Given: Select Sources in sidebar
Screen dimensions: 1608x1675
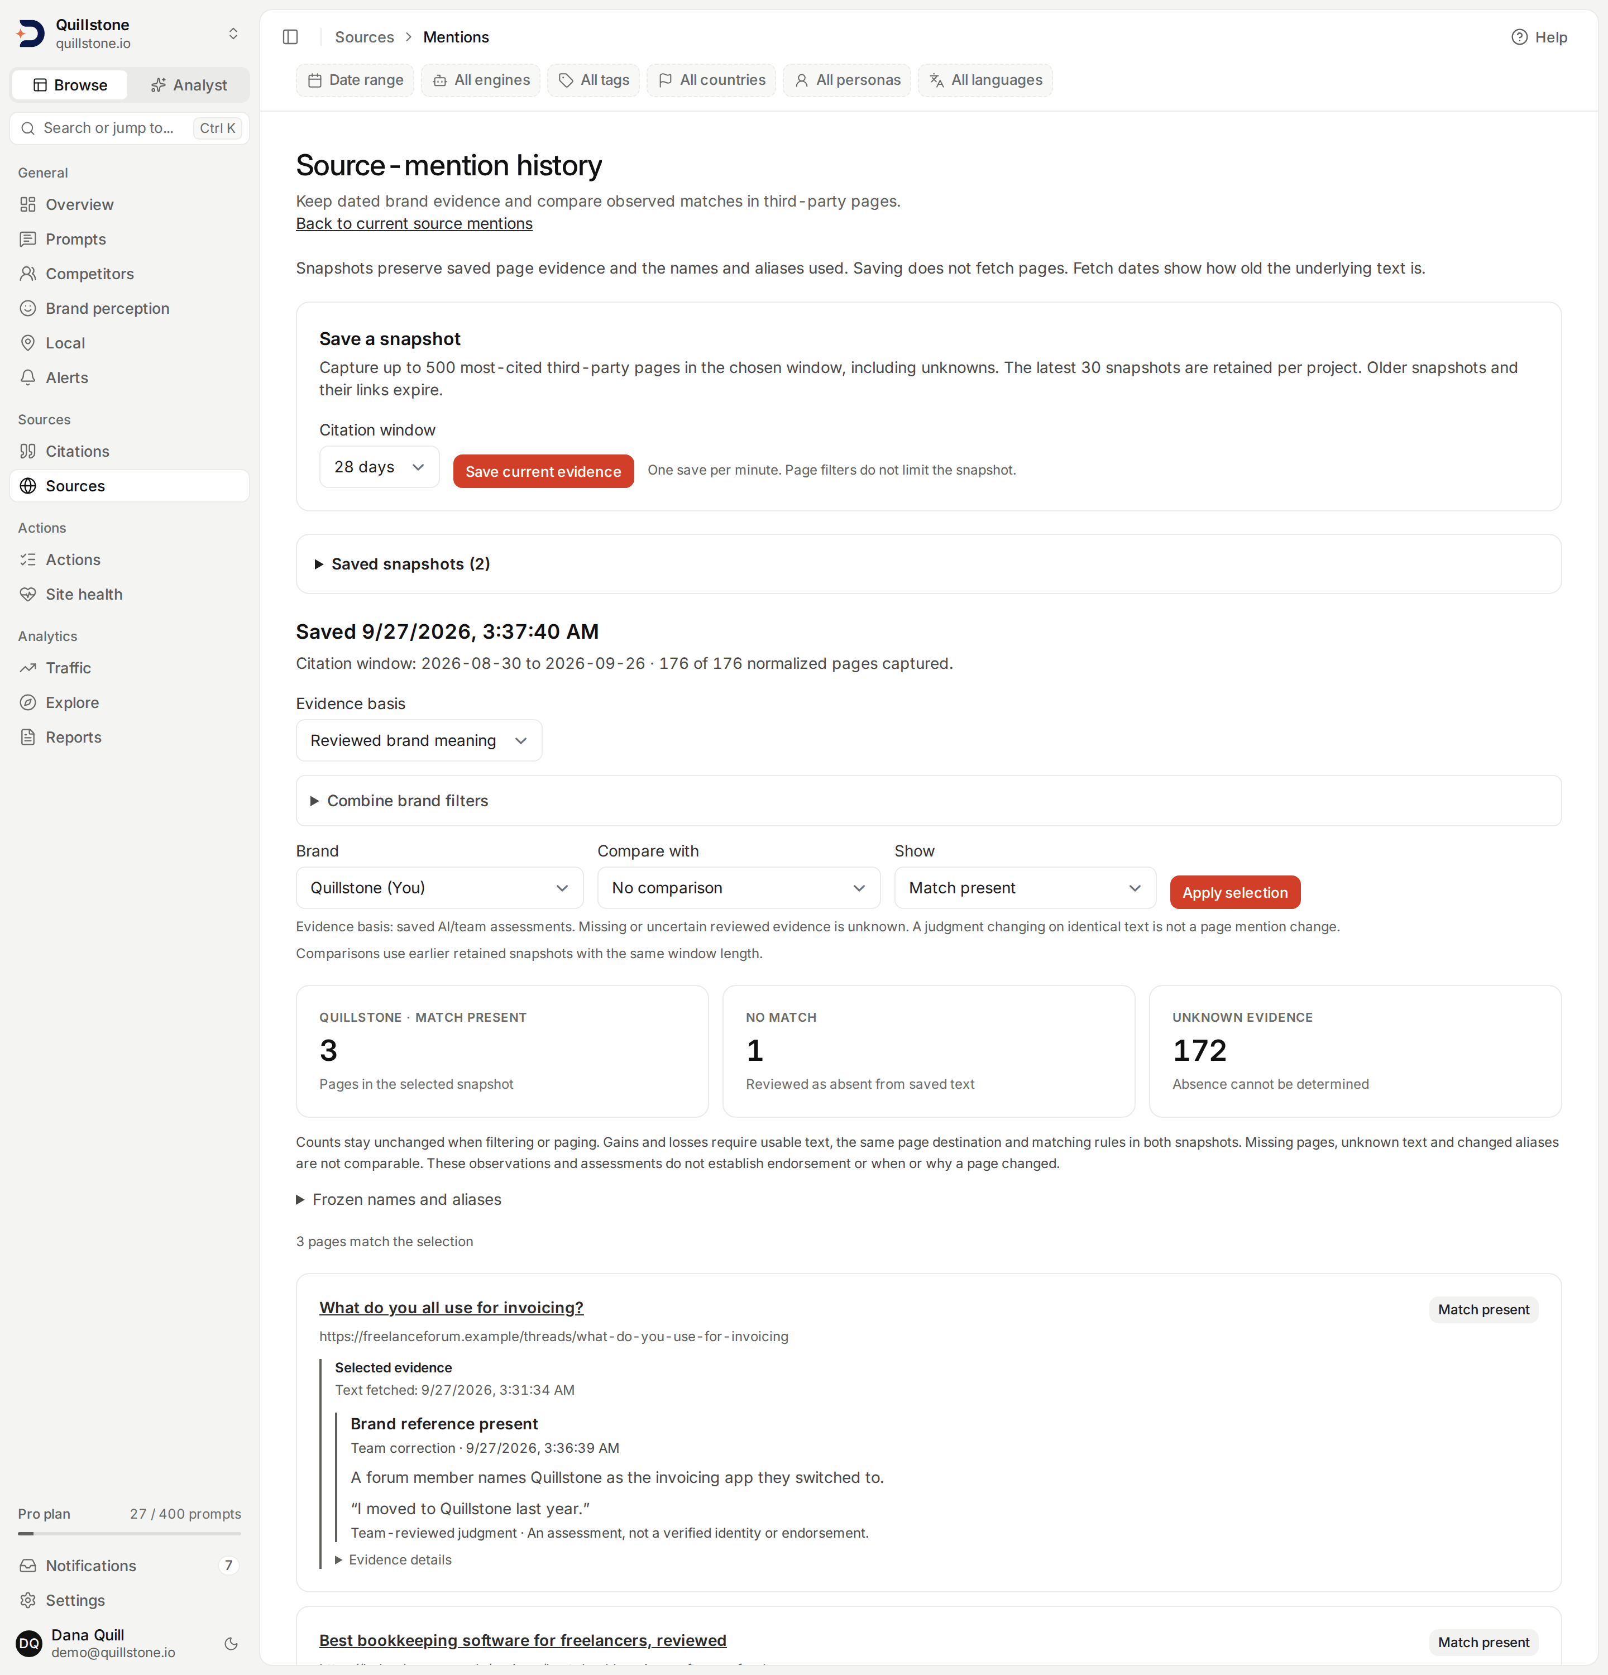Looking at the screenshot, I should pos(130,485).
